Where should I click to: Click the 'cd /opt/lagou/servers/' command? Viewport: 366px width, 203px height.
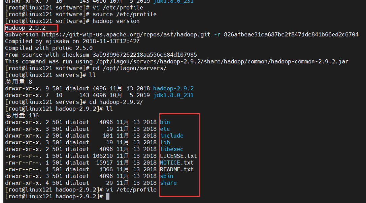[130, 68]
